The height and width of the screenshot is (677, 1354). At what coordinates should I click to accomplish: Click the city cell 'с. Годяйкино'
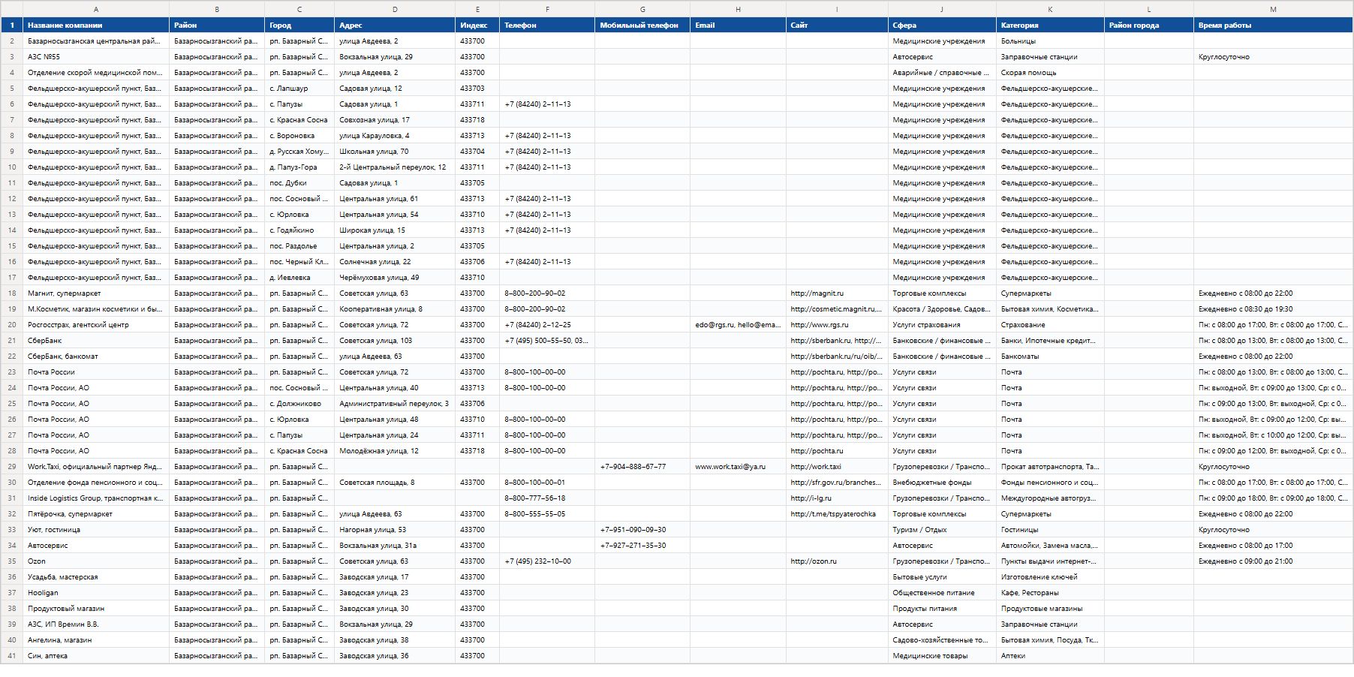[x=299, y=230]
